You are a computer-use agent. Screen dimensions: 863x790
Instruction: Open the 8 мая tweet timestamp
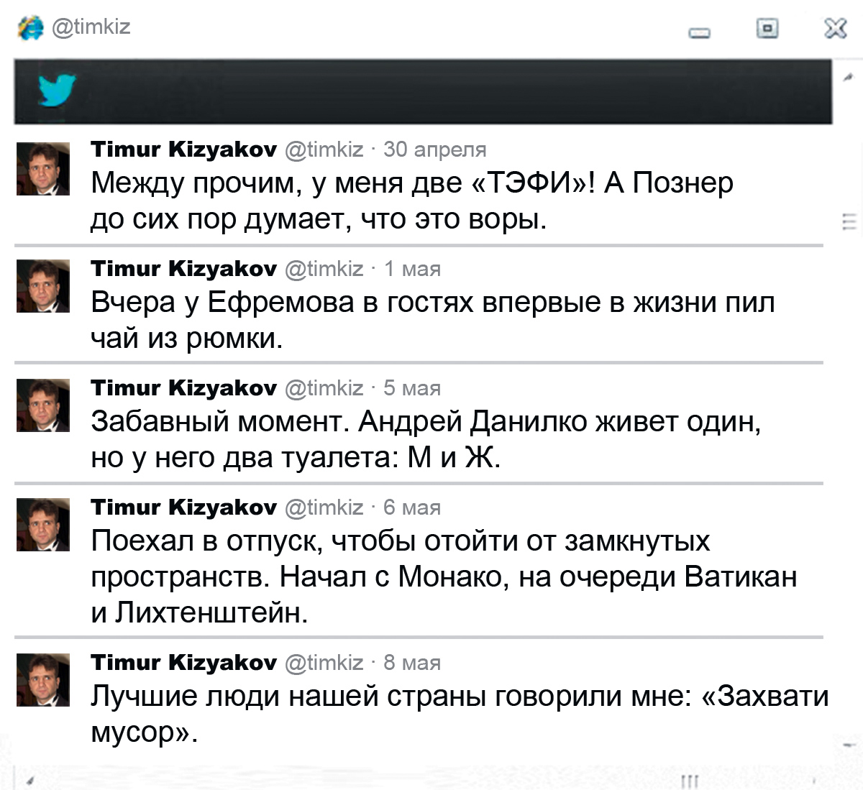[412, 663]
